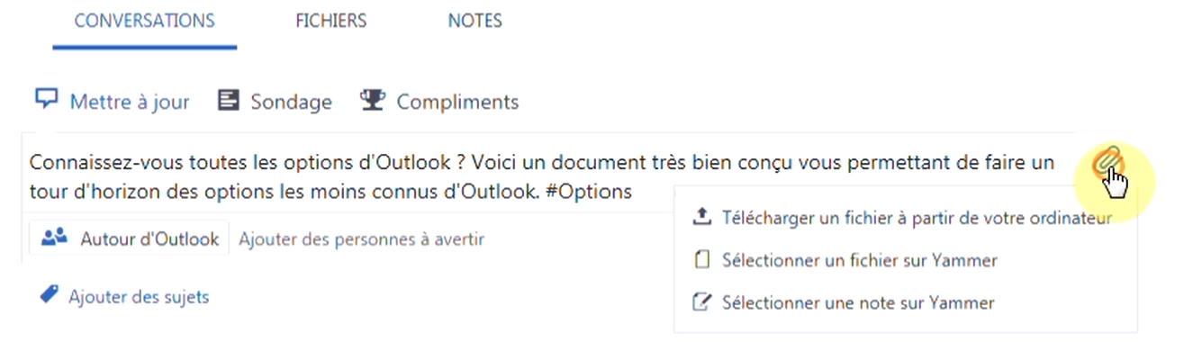This screenshot has width=1202, height=342.
Task: Click the group people icon
Action: (56, 238)
